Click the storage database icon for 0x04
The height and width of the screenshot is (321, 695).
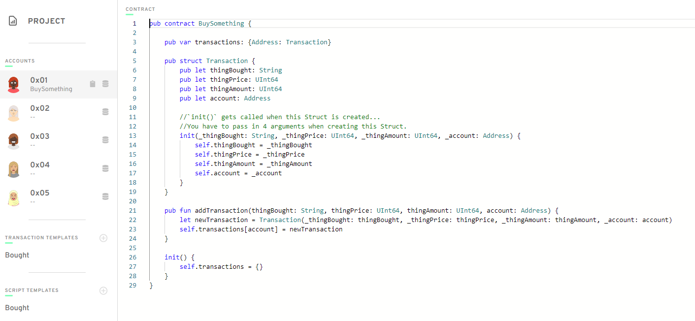[x=105, y=168]
